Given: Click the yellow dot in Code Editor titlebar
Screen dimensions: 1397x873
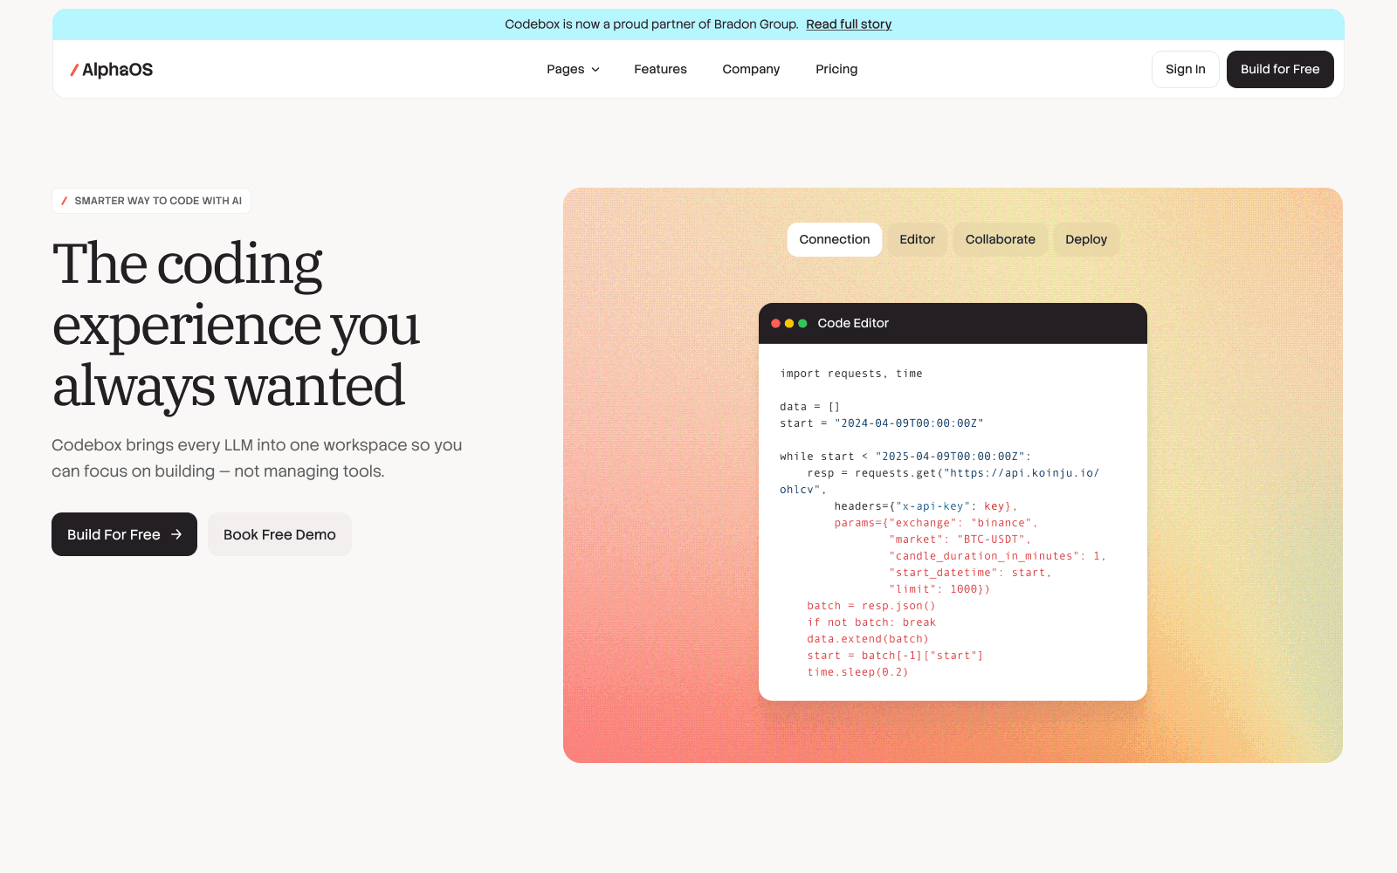Looking at the screenshot, I should (x=789, y=323).
